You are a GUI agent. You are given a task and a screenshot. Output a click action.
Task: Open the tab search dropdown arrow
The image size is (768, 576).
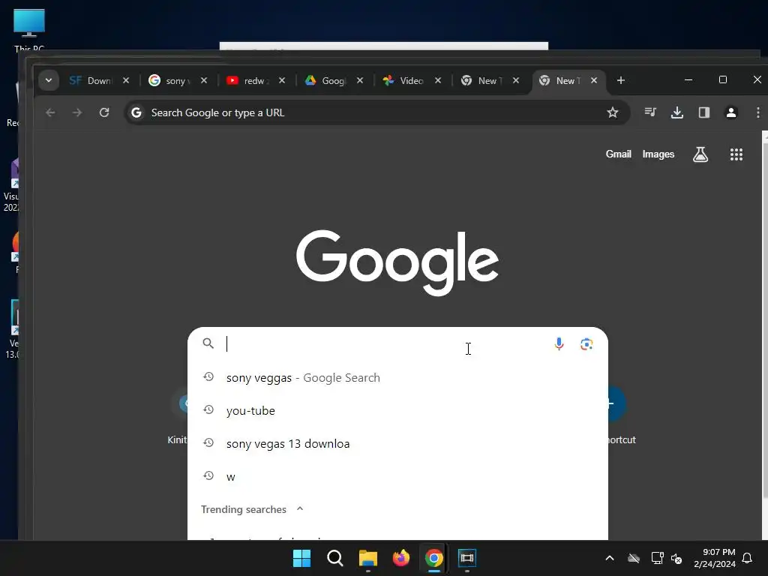point(49,80)
